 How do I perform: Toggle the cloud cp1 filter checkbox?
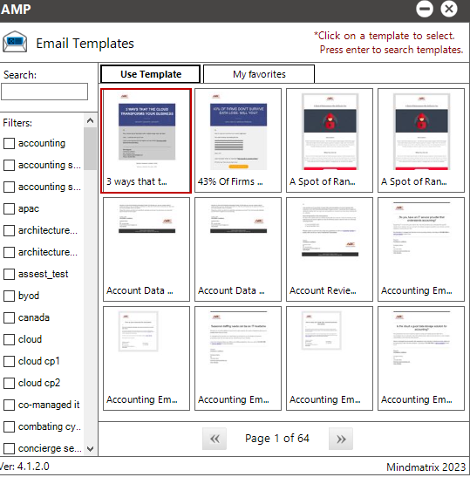pyautogui.click(x=9, y=361)
